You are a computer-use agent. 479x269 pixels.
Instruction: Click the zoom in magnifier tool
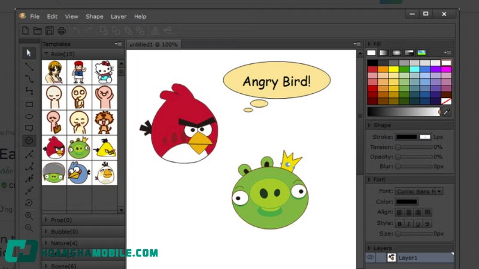coord(29,216)
